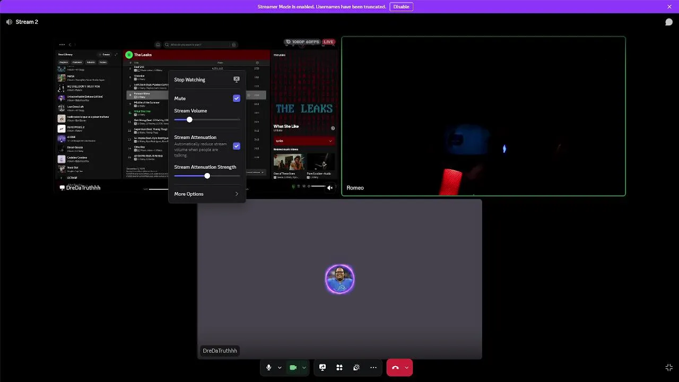
Task: Open the three-dot more options in call bar
Action: [x=373, y=368]
